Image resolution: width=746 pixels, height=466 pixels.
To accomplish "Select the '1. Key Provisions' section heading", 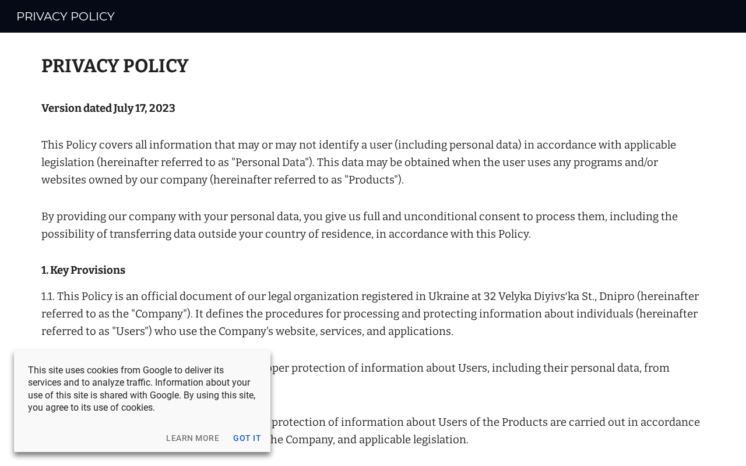I will (x=83, y=270).
